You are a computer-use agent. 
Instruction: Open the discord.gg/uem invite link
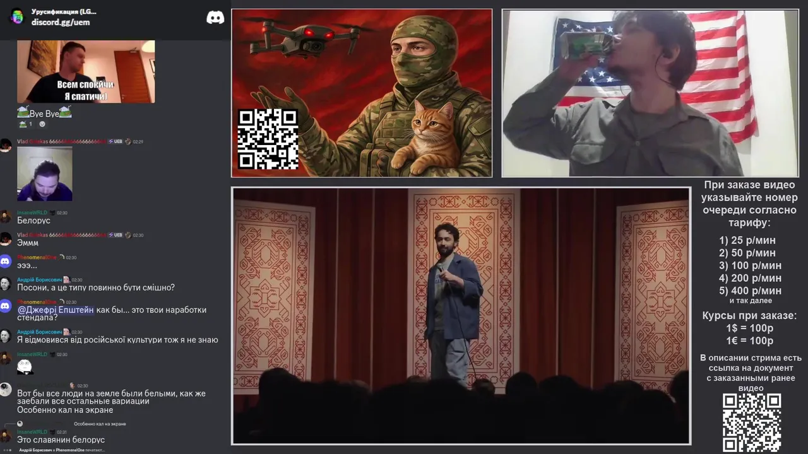click(x=61, y=22)
